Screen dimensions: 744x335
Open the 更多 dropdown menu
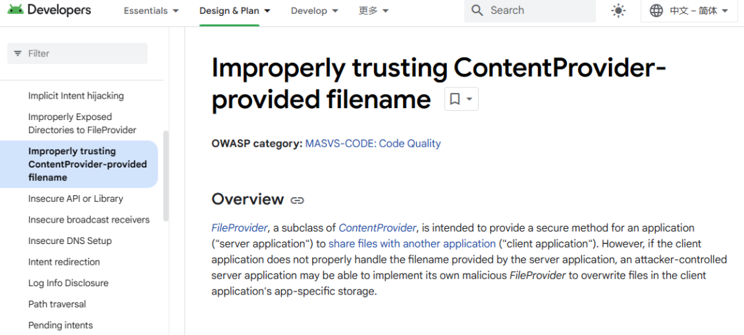[x=373, y=11]
